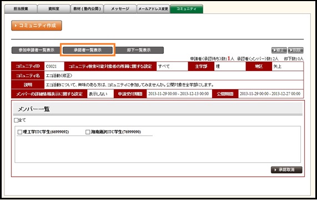Viewport: 317px width, 200px height.
Task: Switch to the 資料室 tab
Action: click(x=54, y=9)
